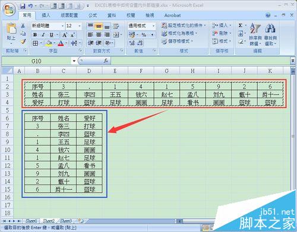Align cell text to top
Image resolution: width=297 pixels, height=232 pixels.
tap(90, 26)
